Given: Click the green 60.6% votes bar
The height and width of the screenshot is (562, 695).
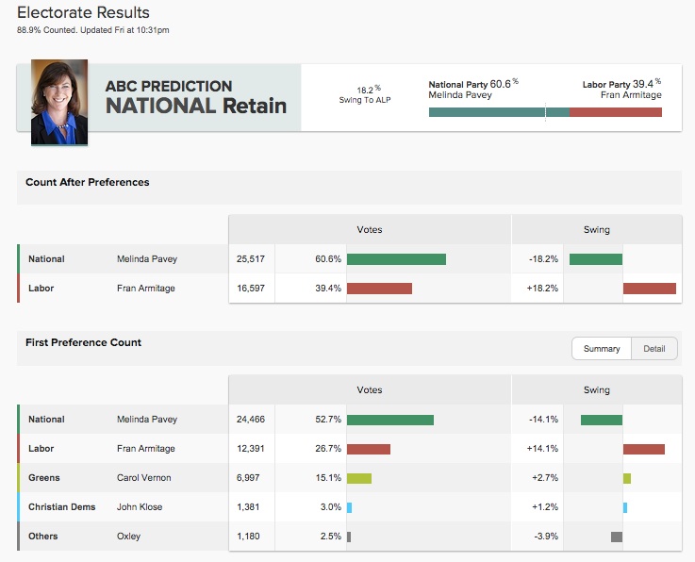Looking at the screenshot, I should pyautogui.click(x=396, y=259).
